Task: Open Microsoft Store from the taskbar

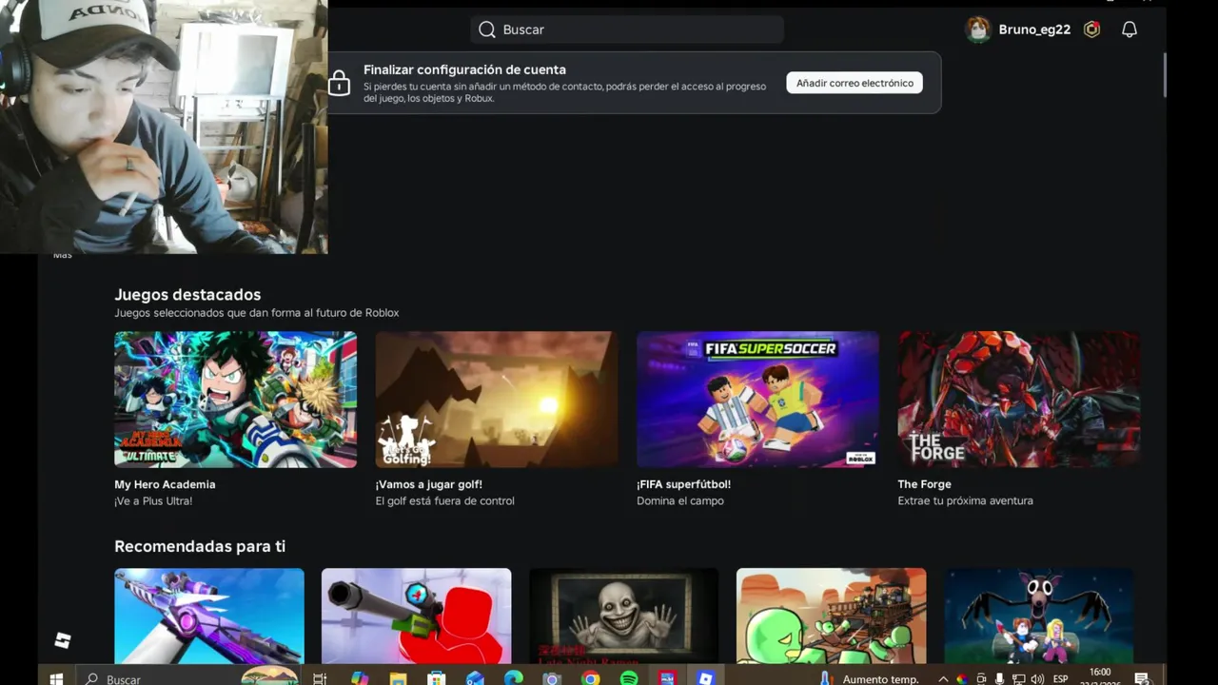Action: pyautogui.click(x=436, y=678)
